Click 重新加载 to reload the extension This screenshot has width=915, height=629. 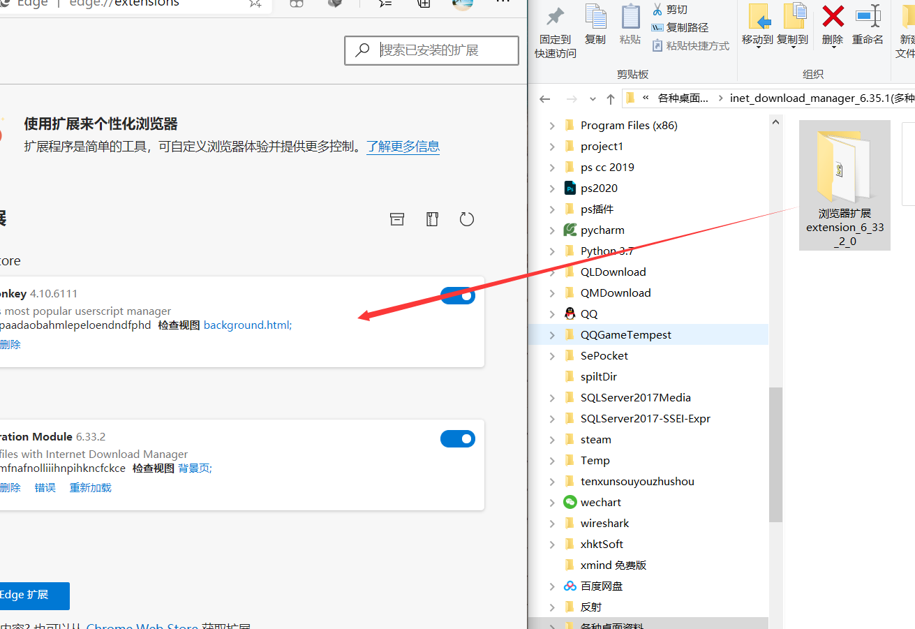[90, 488]
